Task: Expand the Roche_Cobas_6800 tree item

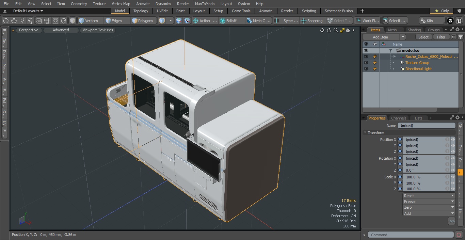Action: 394,57
